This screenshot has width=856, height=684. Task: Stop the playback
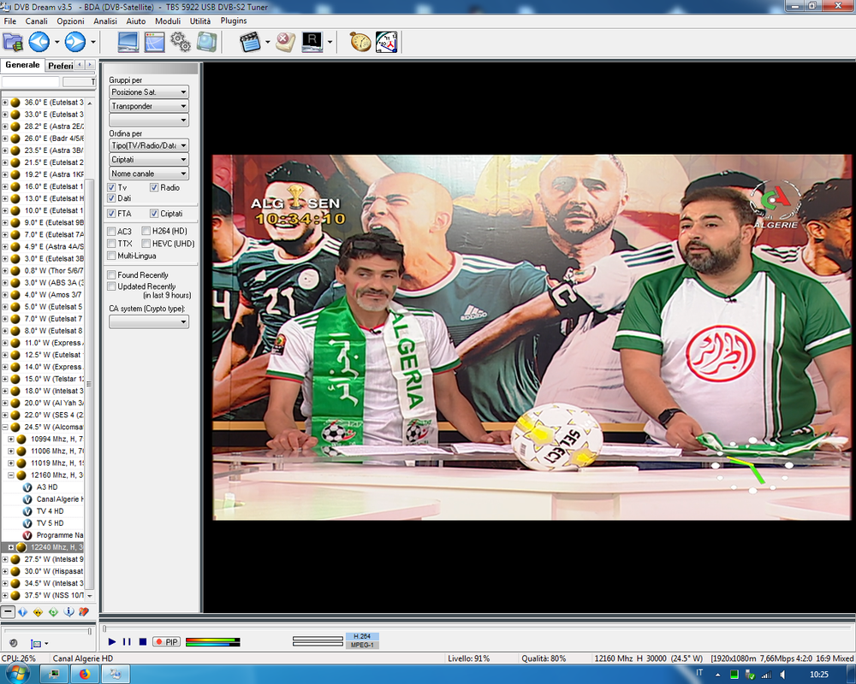142,641
